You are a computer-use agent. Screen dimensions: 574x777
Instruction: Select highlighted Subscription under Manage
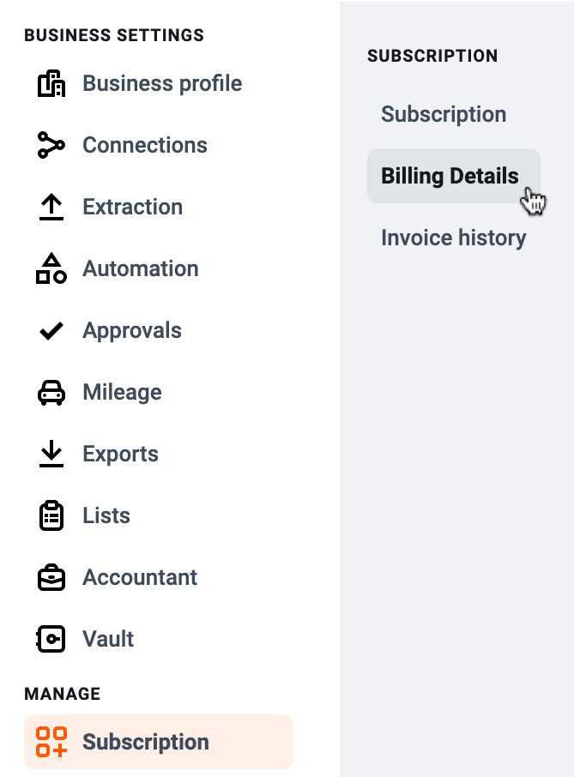[x=159, y=742]
